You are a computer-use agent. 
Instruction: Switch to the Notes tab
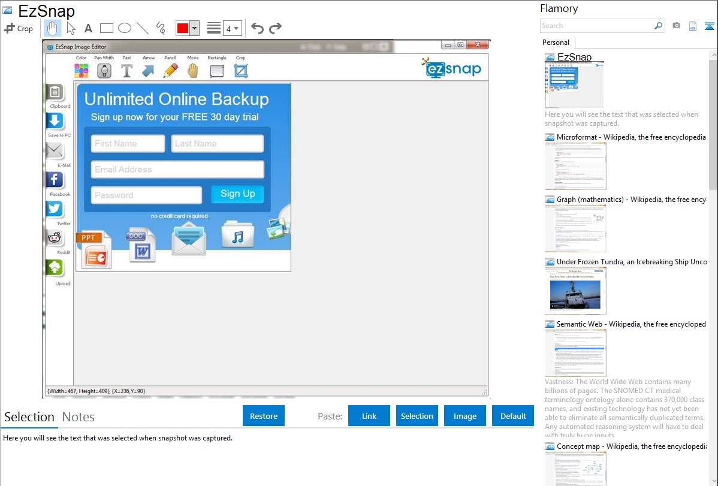coord(78,417)
